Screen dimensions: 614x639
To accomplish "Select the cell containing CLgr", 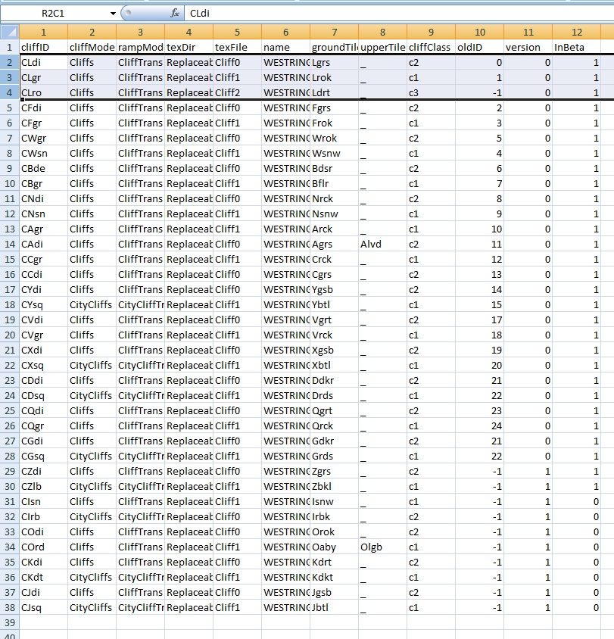I will 44,77.
